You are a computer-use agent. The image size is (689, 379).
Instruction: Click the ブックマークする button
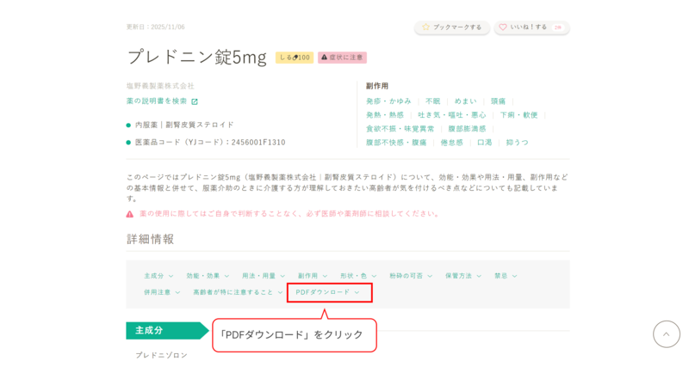pyautogui.click(x=452, y=28)
